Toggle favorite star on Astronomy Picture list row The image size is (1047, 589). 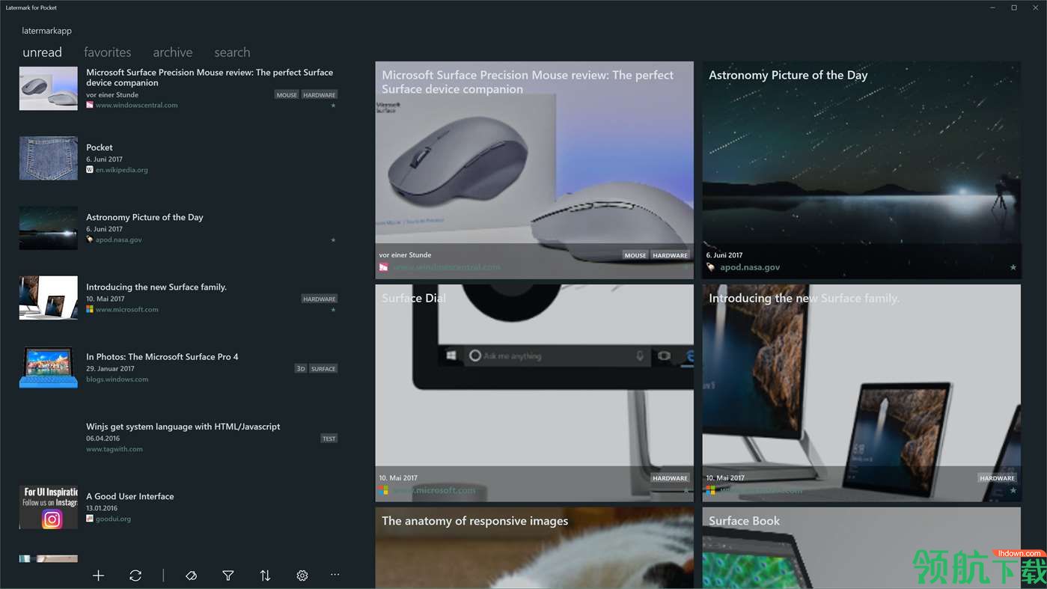[x=333, y=240]
